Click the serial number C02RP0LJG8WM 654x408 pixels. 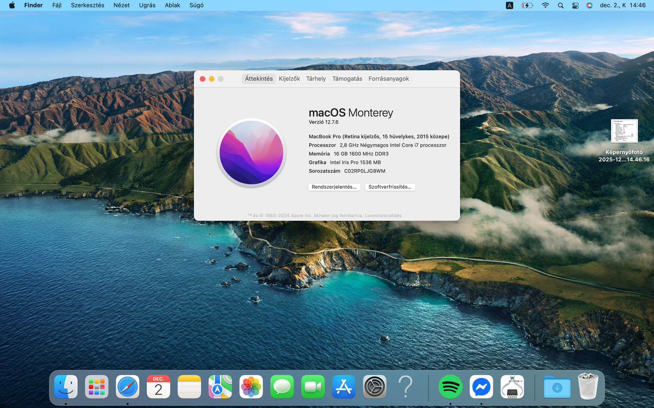(x=364, y=171)
